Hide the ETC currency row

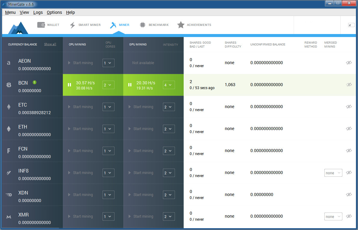[349, 107]
